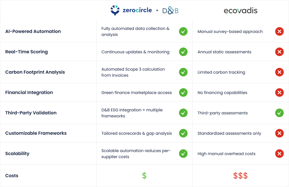
Task: Click the Costs row label
Action: click(x=12, y=176)
